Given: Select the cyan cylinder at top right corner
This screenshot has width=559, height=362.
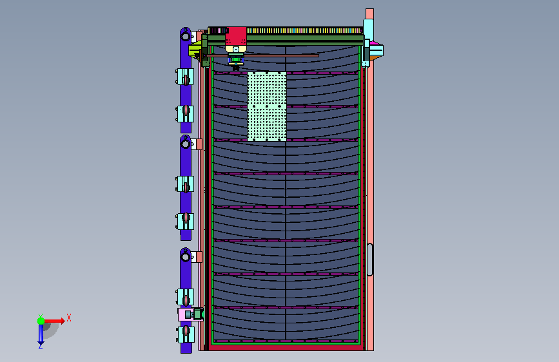Looking at the screenshot, I should (x=368, y=30).
